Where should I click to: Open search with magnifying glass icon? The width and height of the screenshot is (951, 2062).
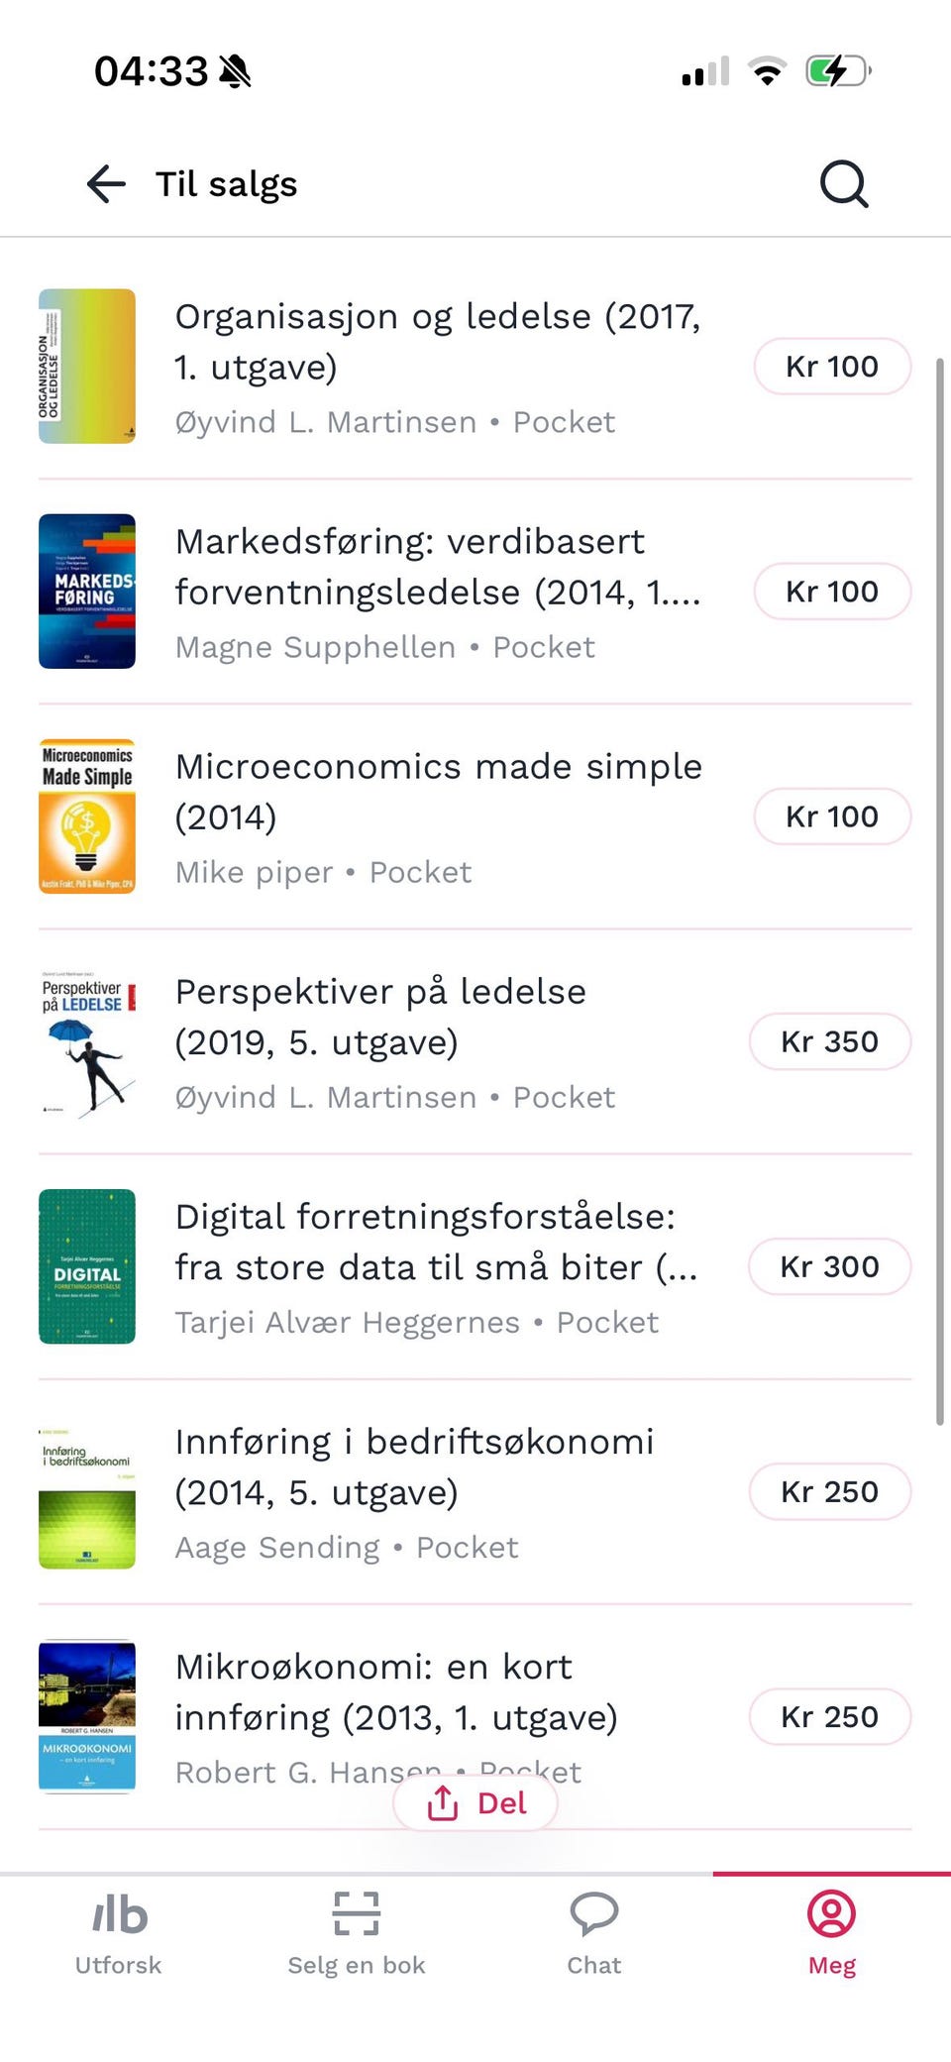pyautogui.click(x=844, y=184)
